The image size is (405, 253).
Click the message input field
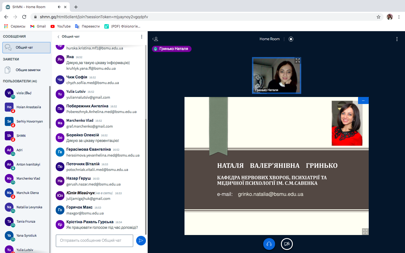(94, 241)
